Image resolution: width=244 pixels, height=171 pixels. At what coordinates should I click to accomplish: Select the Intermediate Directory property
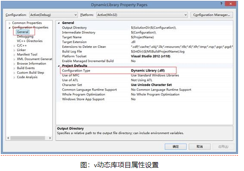point(79,32)
